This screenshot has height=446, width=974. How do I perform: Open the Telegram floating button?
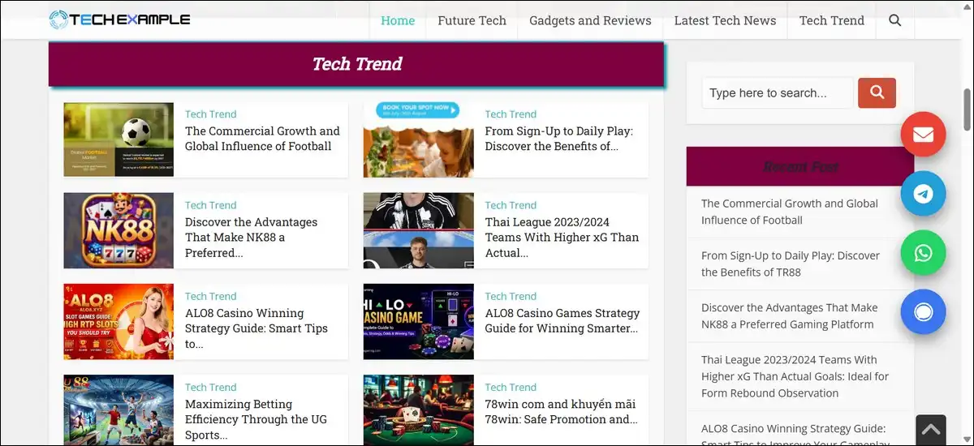tap(923, 194)
